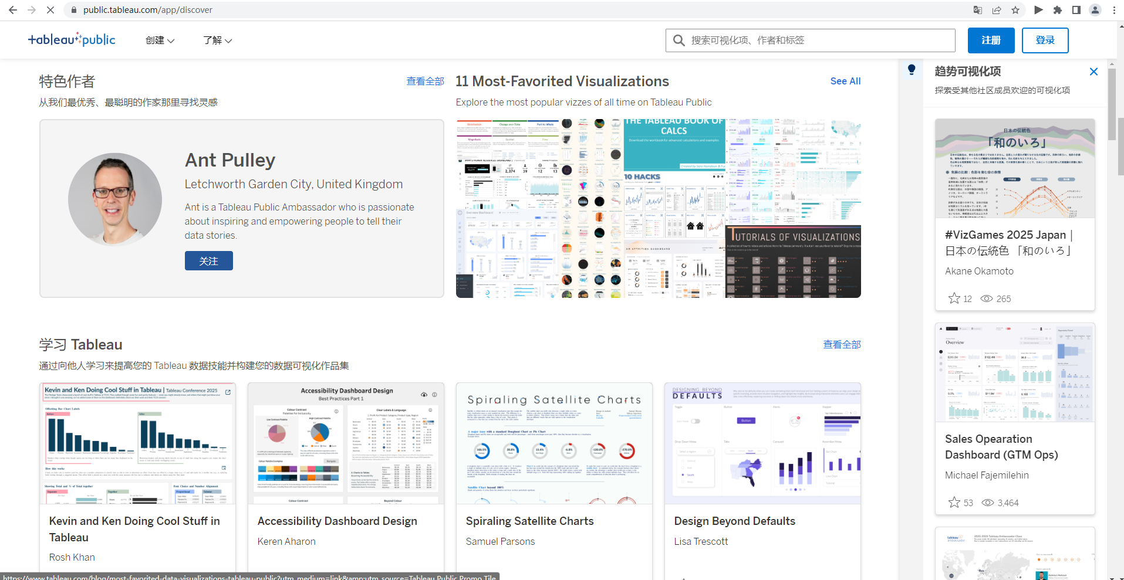Click the 注册 sign-up button
1124x580 pixels.
tap(991, 40)
